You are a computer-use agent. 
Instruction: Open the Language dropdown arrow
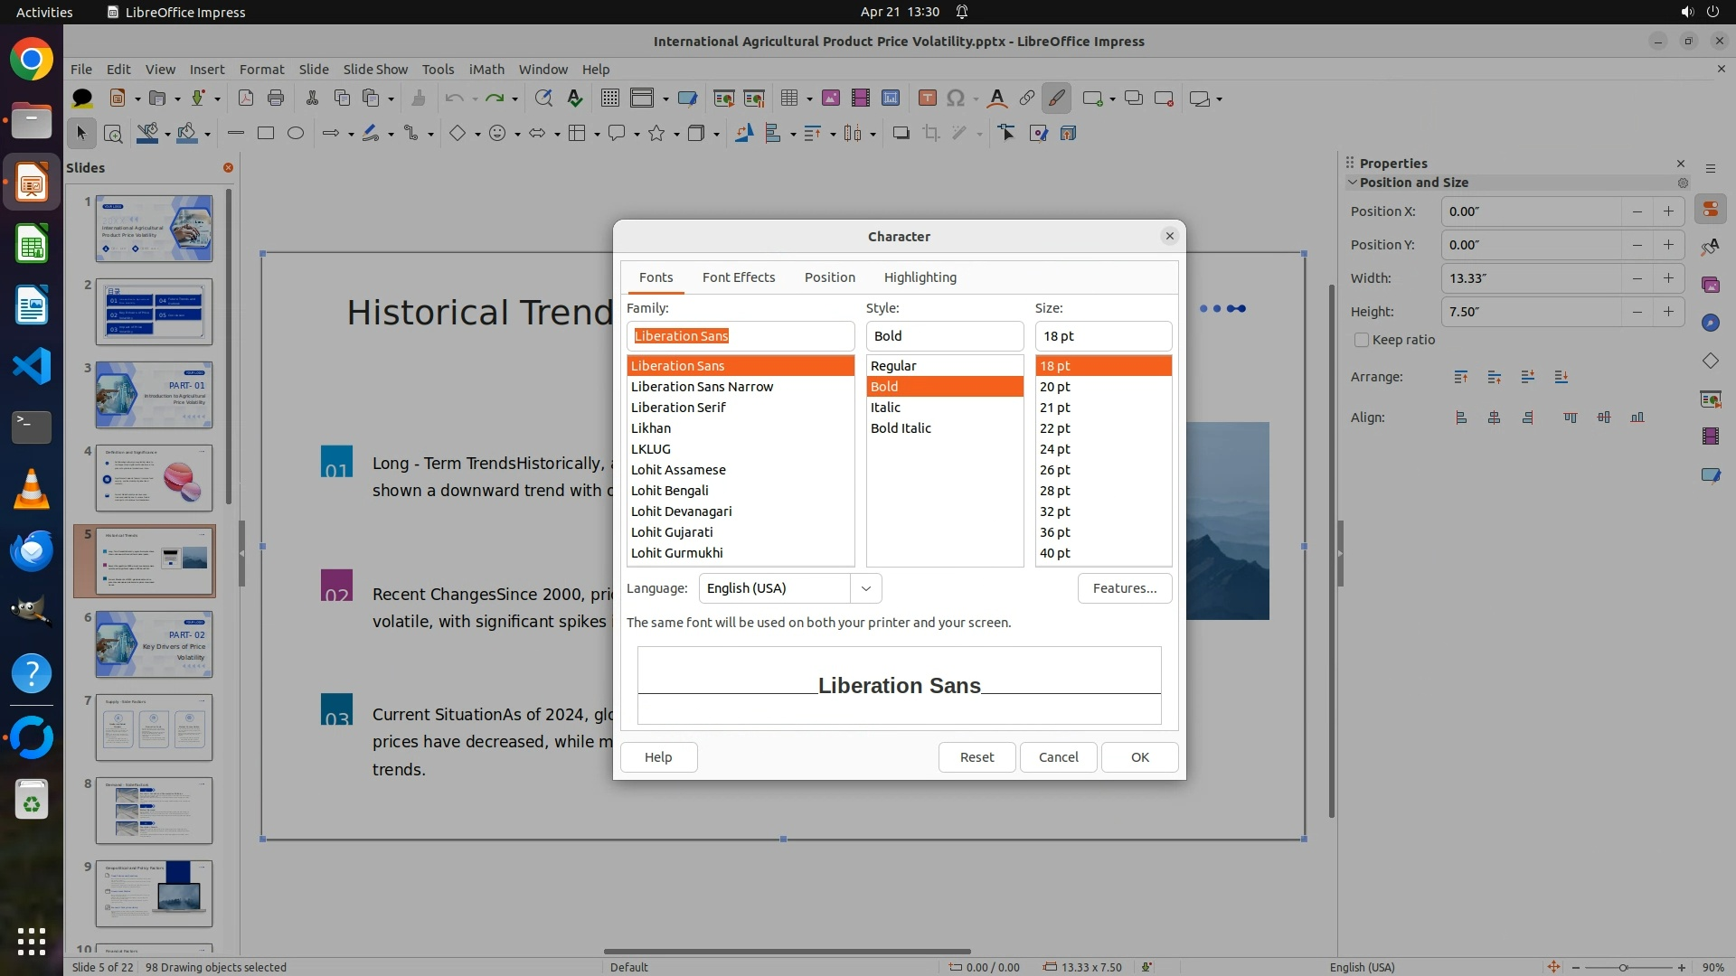pos(865,588)
